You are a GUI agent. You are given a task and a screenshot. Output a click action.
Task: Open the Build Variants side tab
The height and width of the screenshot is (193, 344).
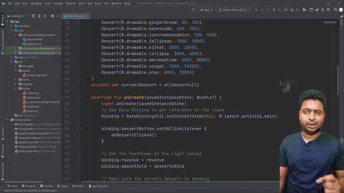(2, 172)
